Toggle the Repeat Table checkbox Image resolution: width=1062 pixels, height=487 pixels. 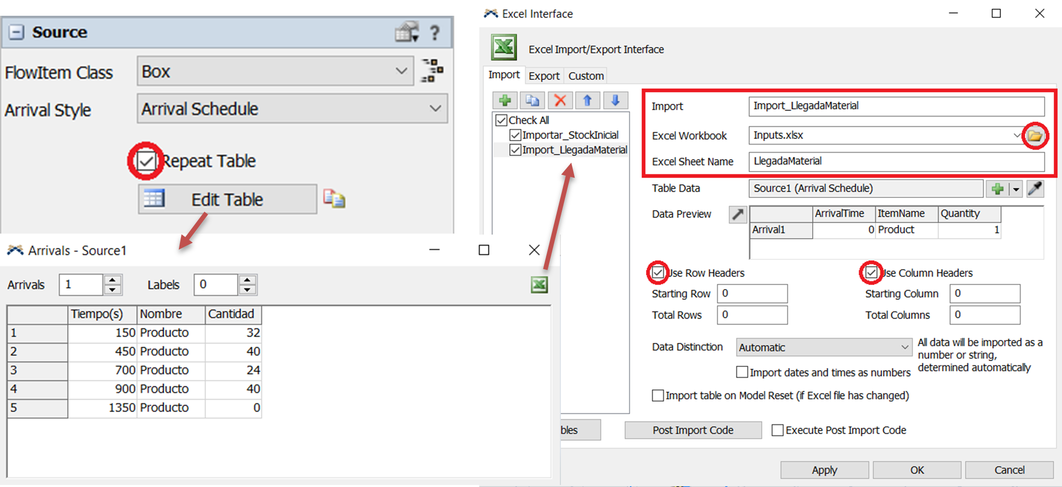click(146, 161)
